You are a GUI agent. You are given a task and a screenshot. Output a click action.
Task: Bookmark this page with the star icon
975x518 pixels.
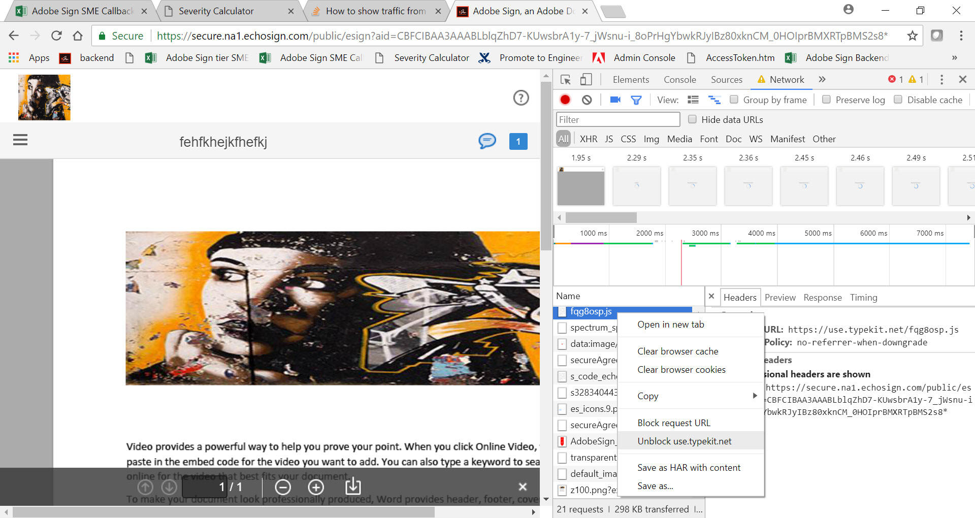tap(912, 36)
